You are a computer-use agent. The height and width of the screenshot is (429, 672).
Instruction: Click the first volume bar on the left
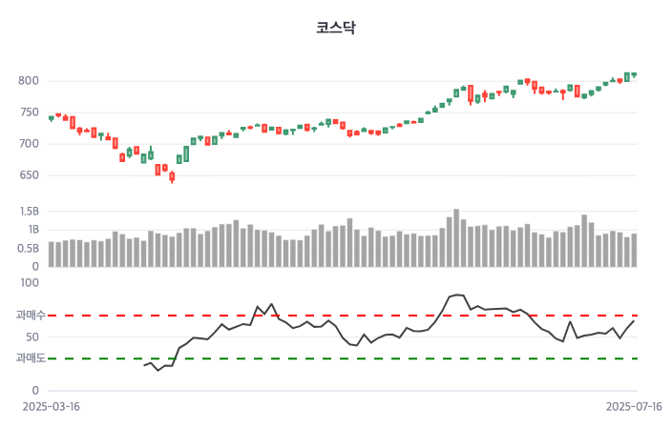click(51, 255)
